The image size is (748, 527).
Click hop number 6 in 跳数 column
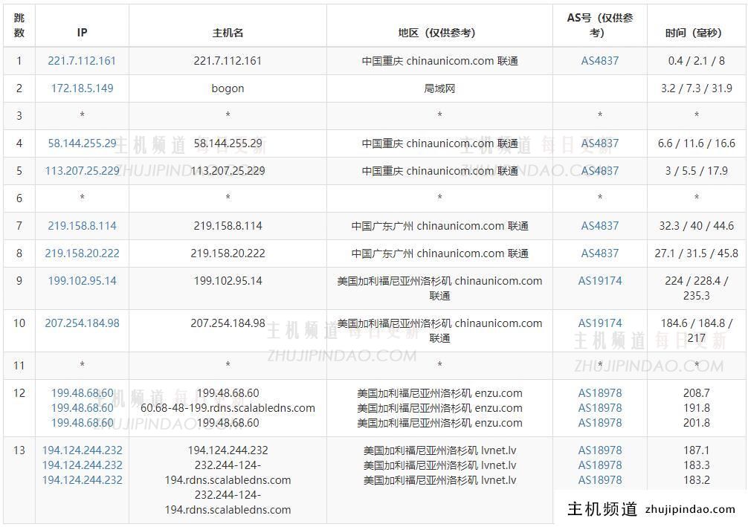(x=19, y=198)
